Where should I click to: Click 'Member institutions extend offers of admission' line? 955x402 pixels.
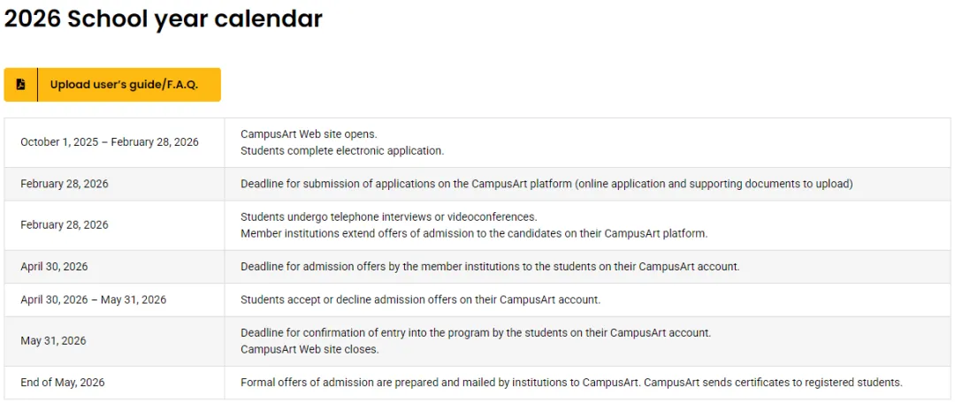point(474,234)
